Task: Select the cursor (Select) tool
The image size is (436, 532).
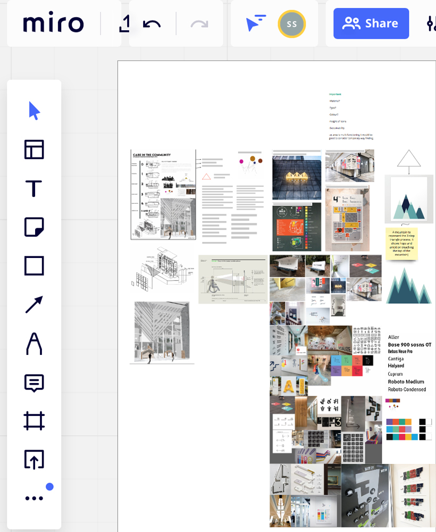Action: [34, 111]
